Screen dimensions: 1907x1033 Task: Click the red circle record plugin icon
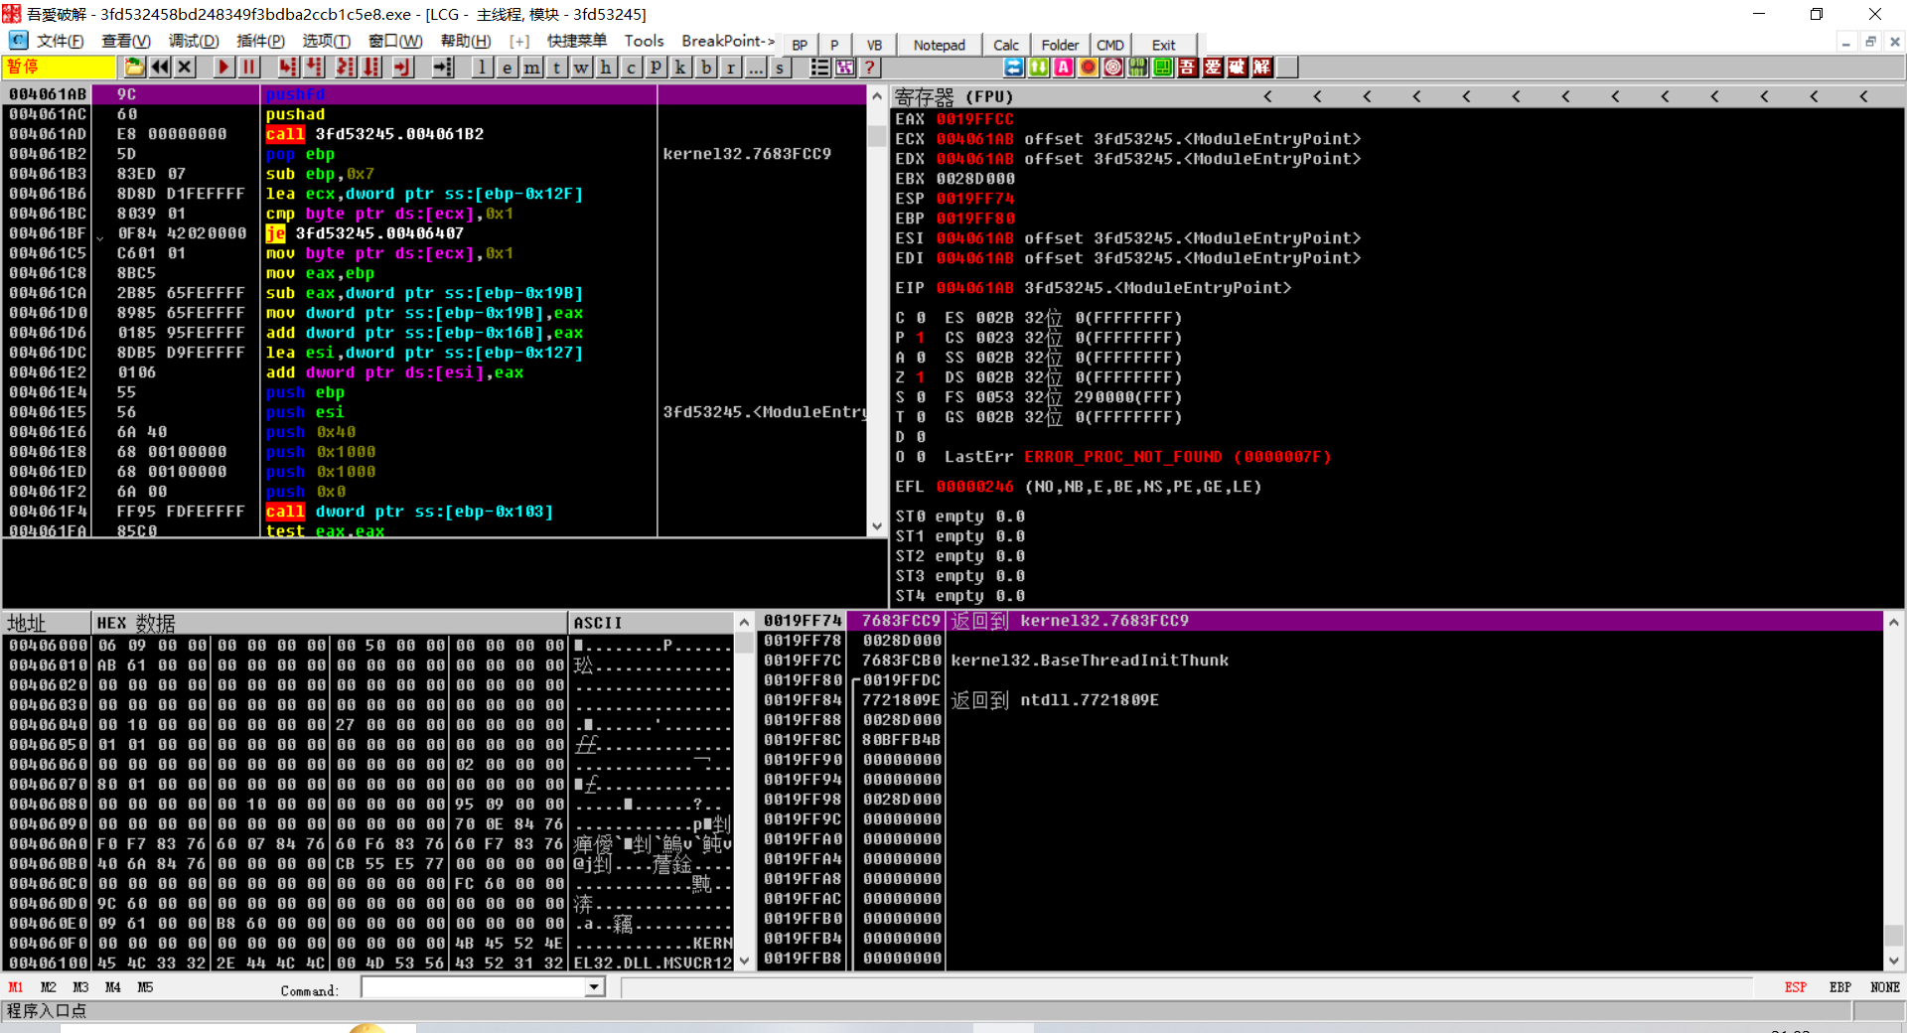[x=1088, y=67]
